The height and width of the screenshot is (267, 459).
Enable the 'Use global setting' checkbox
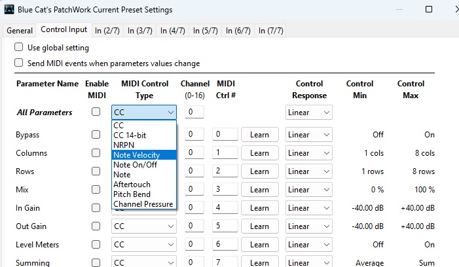(19, 48)
